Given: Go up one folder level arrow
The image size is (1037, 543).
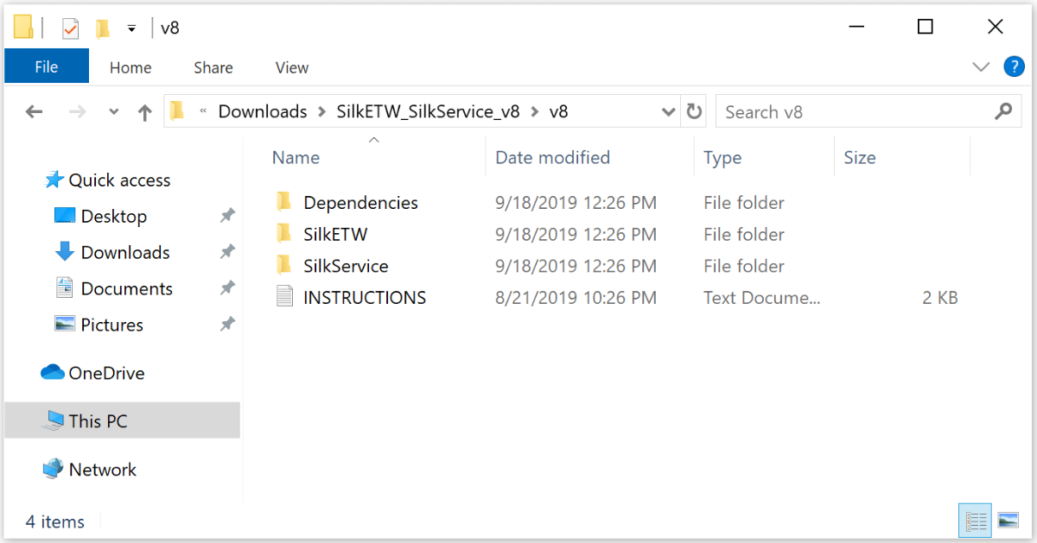Looking at the screenshot, I should (145, 112).
